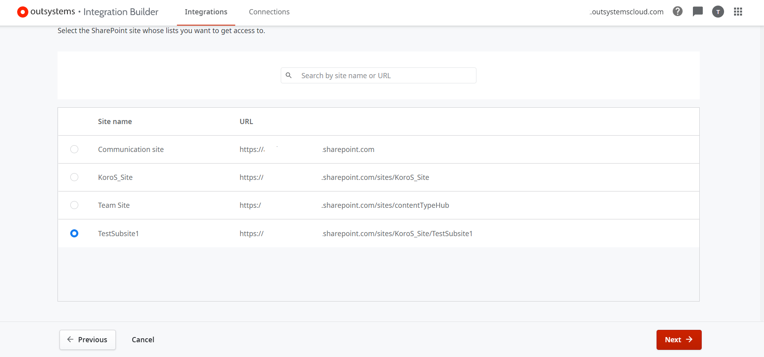Open the user avatar T menu
The width and height of the screenshot is (764, 357).
point(718,12)
